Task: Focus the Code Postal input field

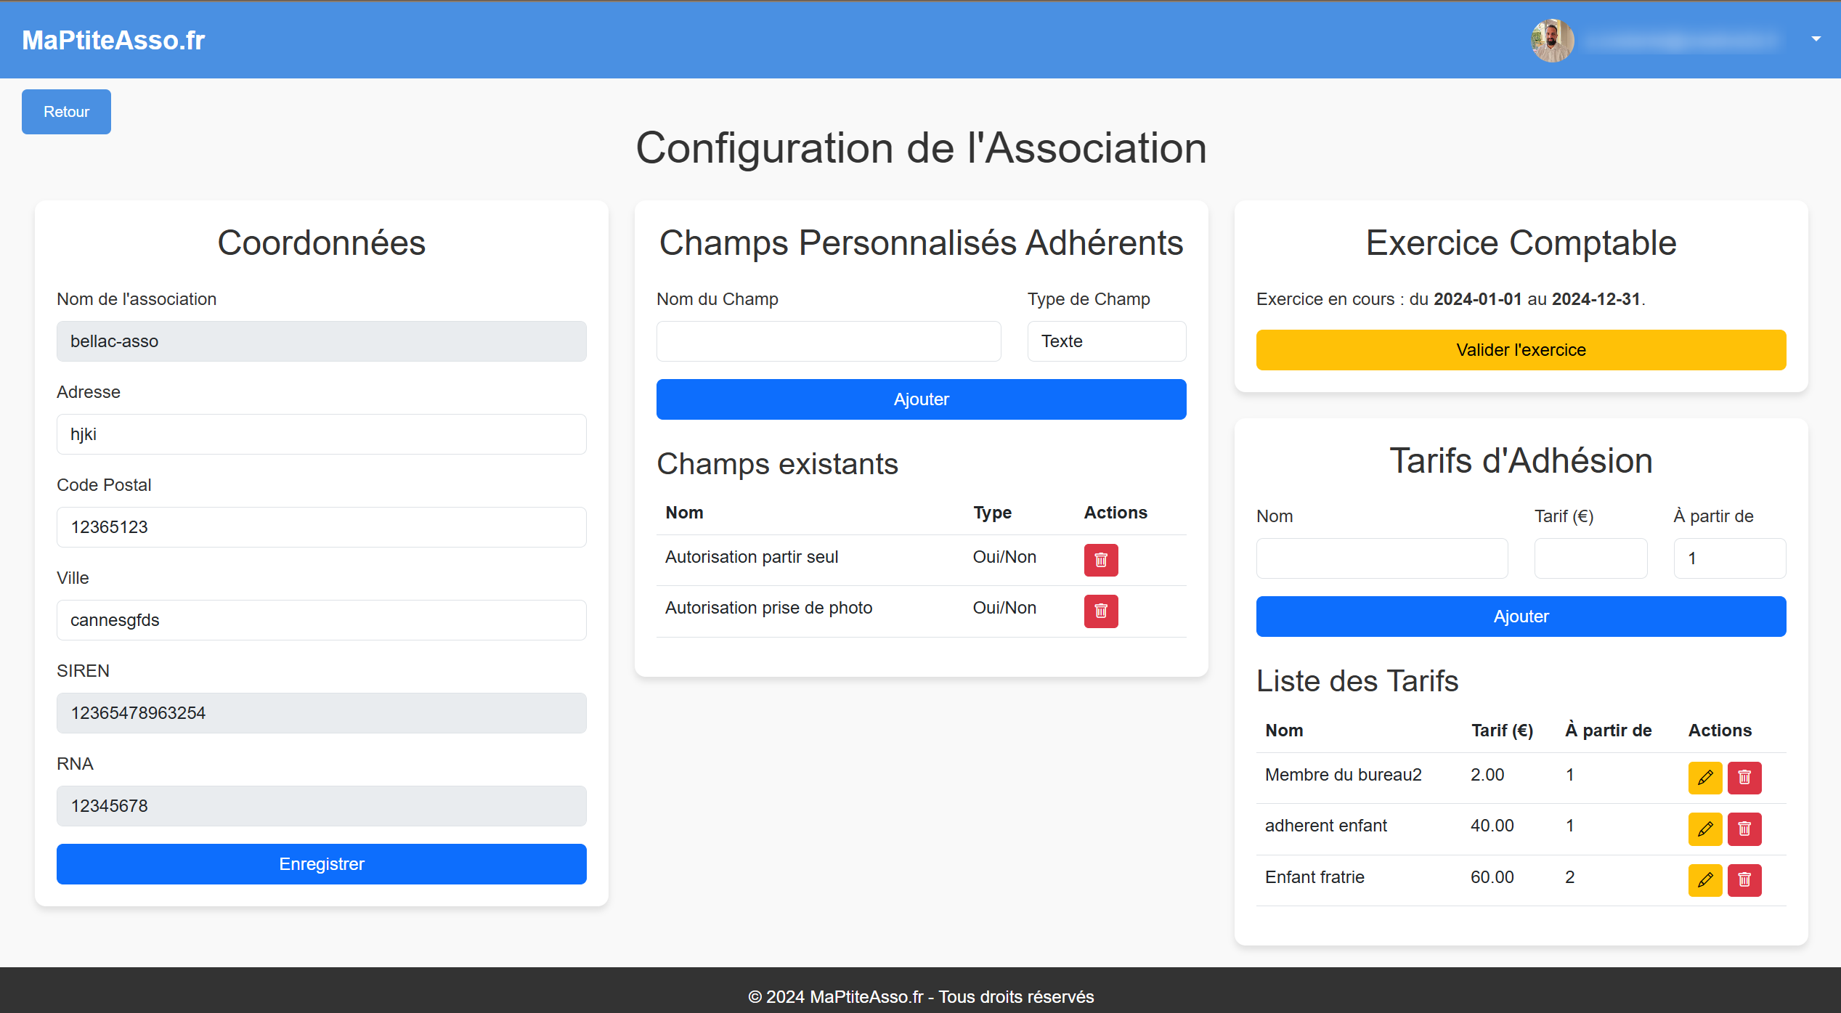Action: [x=322, y=527]
